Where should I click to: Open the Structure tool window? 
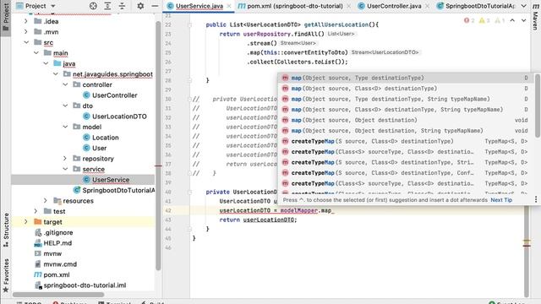click(x=6, y=230)
